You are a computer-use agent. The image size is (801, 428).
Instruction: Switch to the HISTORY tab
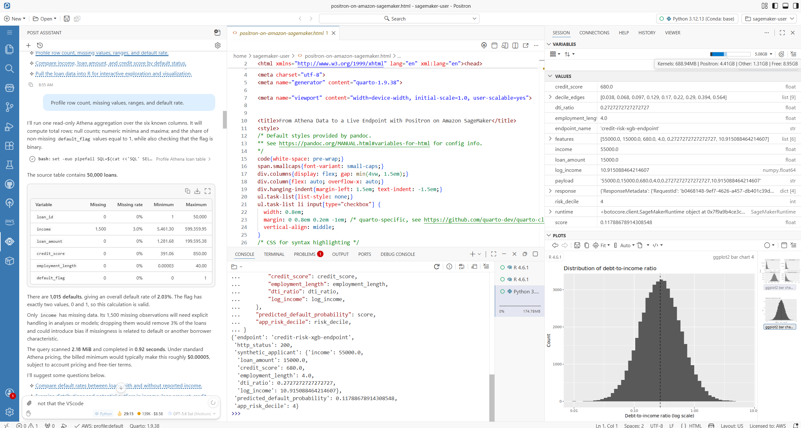point(647,33)
